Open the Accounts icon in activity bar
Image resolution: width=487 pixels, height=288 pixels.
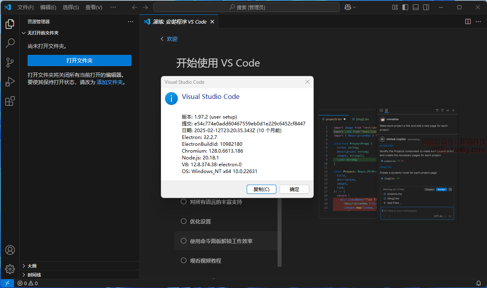point(10,250)
